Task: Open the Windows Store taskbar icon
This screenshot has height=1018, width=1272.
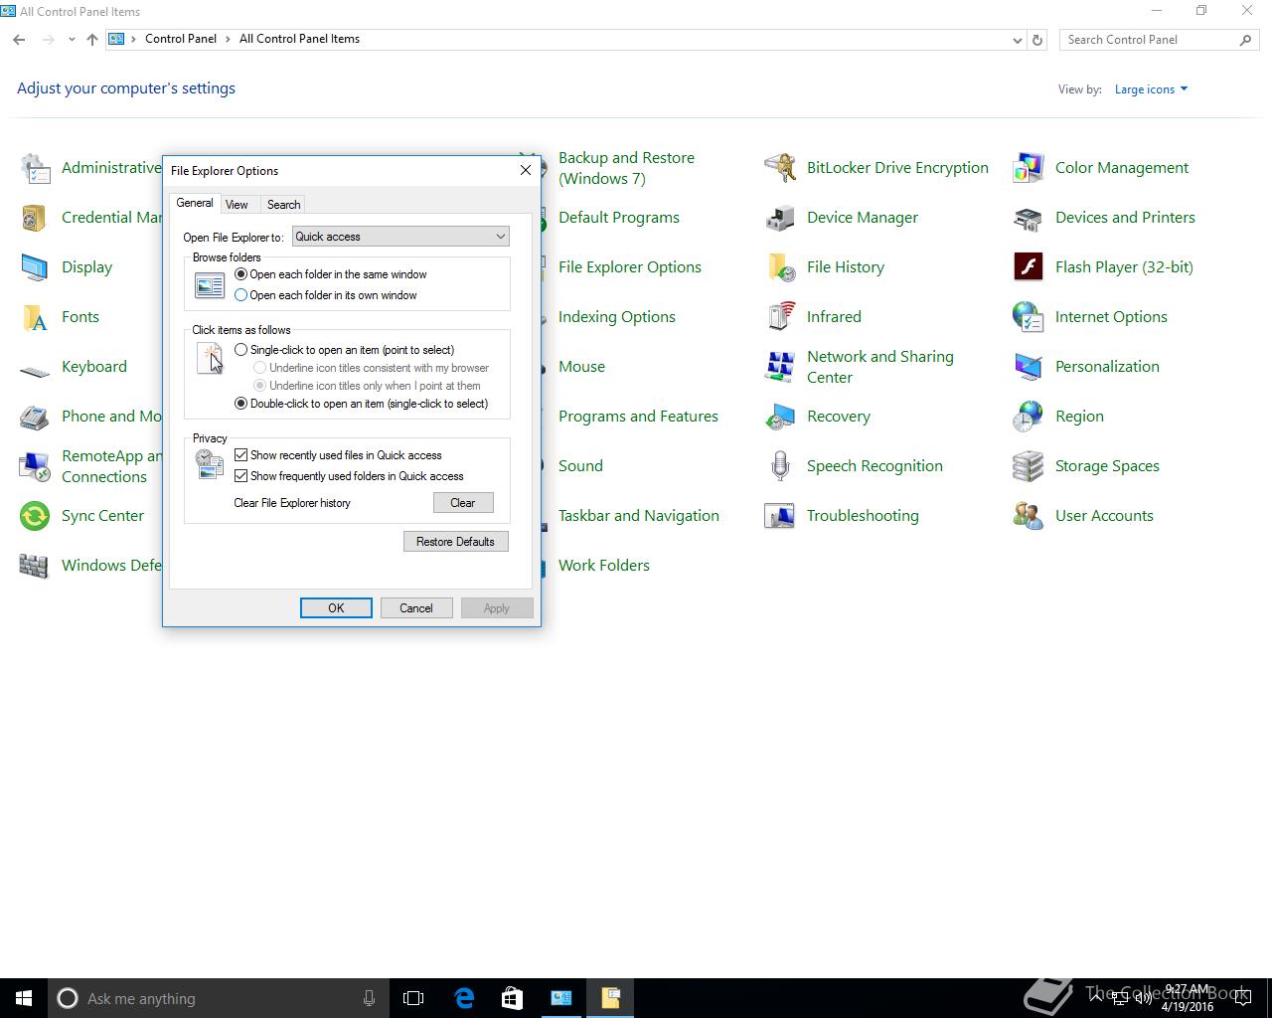Action: pyautogui.click(x=512, y=998)
